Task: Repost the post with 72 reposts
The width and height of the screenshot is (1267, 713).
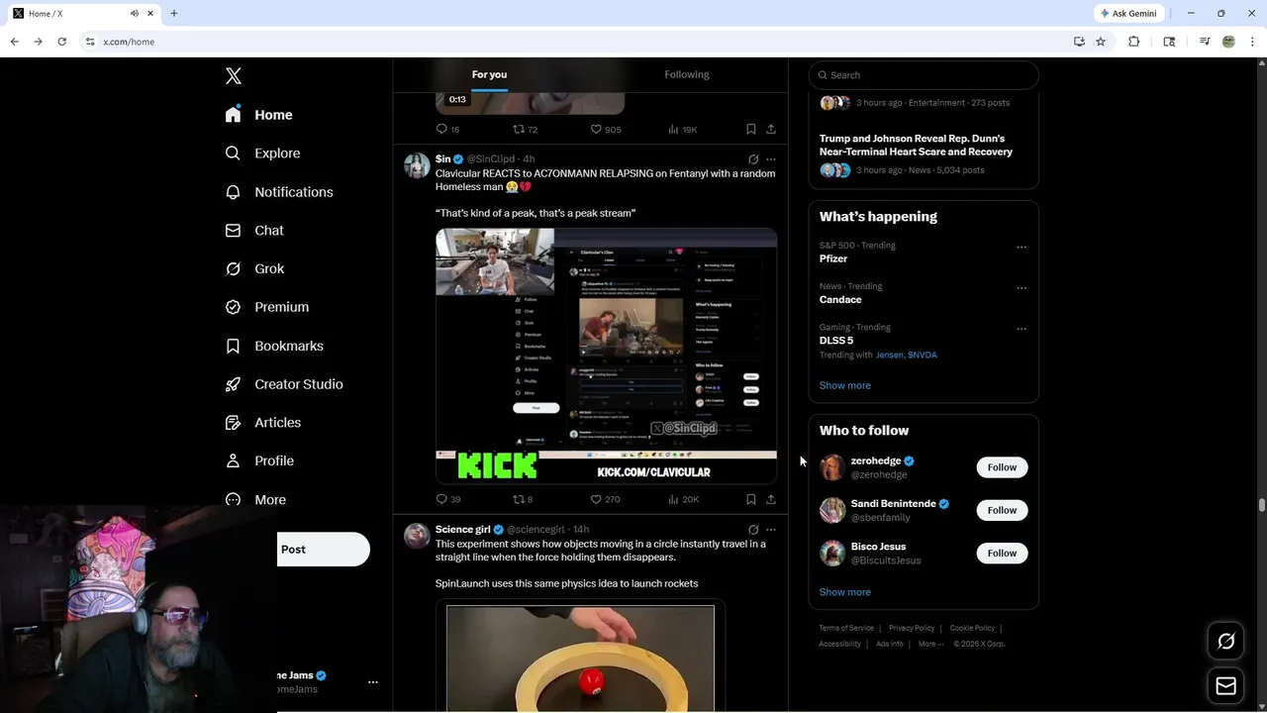Action: [x=525, y=129]
